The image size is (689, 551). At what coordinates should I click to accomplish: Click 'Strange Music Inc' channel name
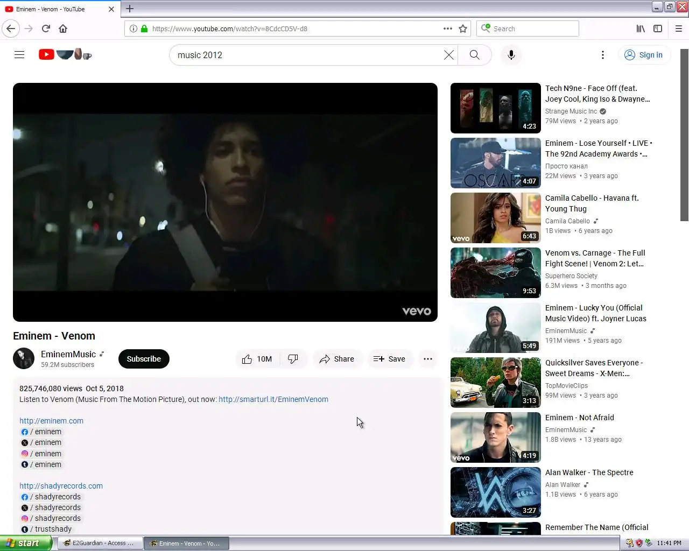571,111
